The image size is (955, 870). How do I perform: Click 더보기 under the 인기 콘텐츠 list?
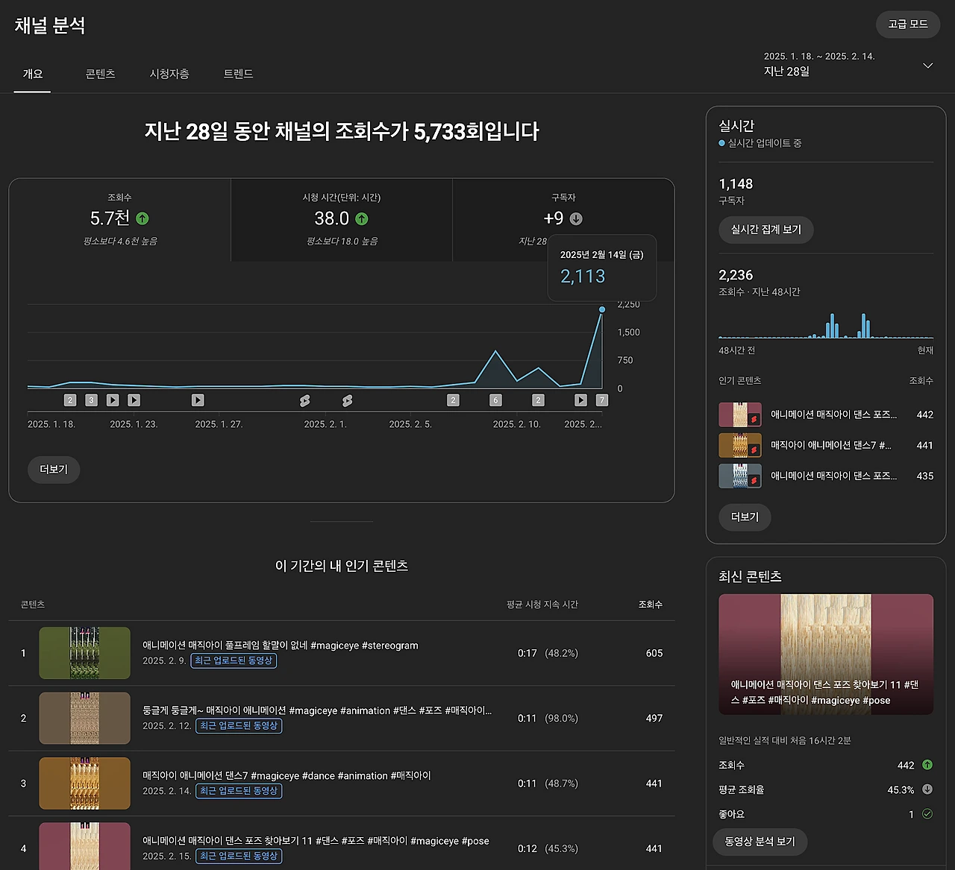pyautogui.click(x=744, y=517)
